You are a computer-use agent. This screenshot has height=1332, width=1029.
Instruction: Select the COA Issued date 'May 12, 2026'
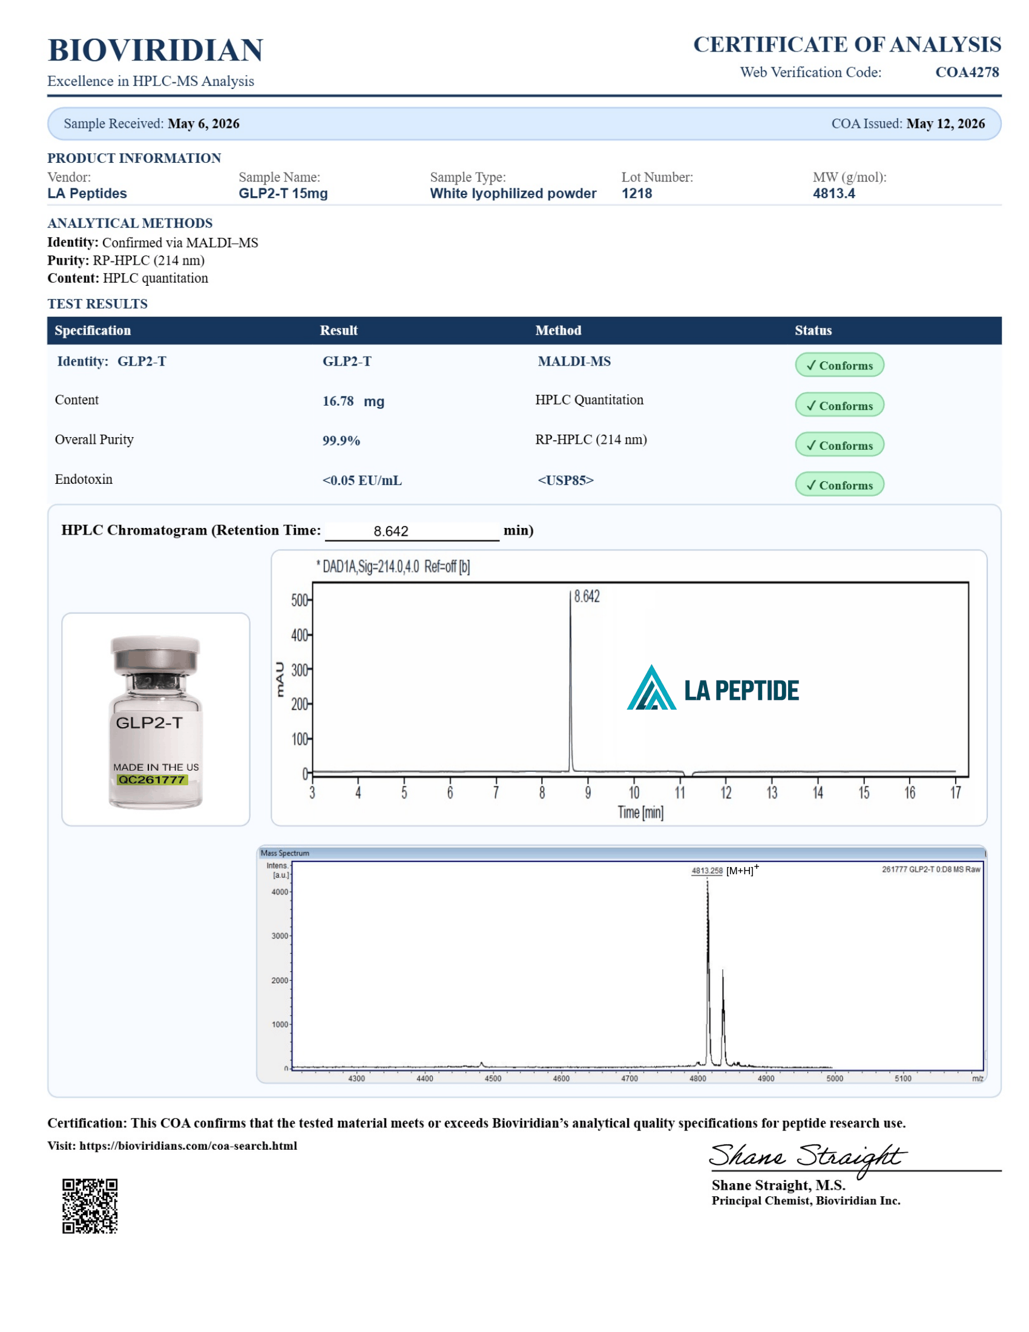click(945, 124)
